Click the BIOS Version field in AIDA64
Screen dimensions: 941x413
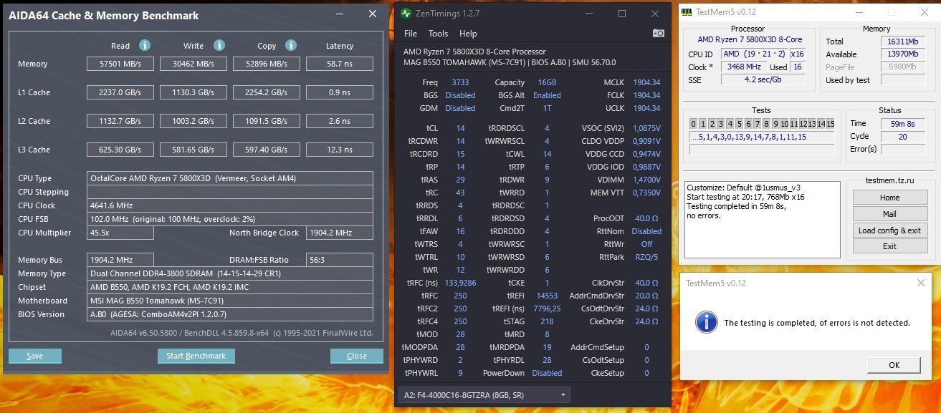230,314
